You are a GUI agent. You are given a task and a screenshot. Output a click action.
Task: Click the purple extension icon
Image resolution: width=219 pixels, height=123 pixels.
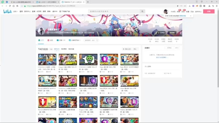click(x=193, y=6)
